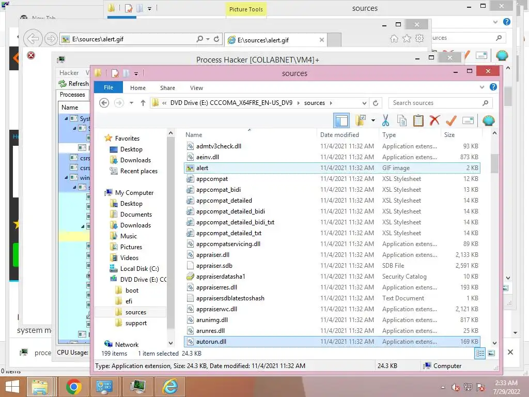Screen dimensions: 529x397
Task: Click the Rename toolbar icon
Action: (x=468, y=120)
